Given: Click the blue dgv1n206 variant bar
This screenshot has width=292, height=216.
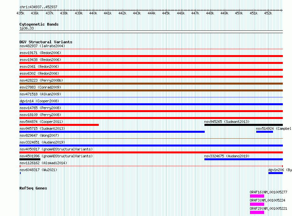Looking at the screenshot, I should [276, 173].
